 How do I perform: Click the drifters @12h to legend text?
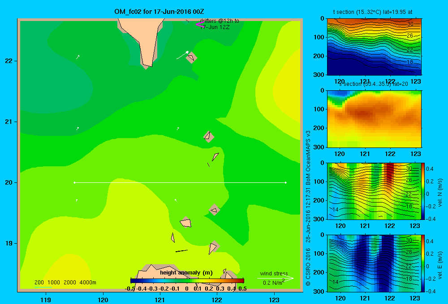point(220,21)
